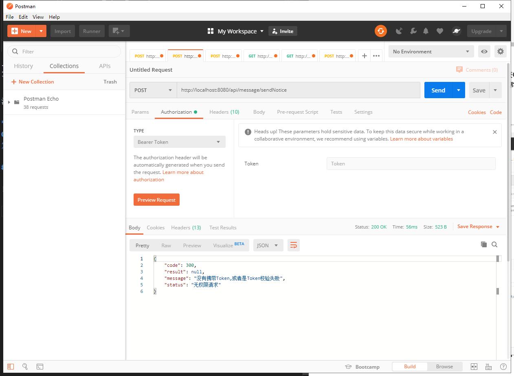Open the JSON format dropdown
Image resolution: width=514 pixels, height=376 pixels.
click(x=268, y=245)
